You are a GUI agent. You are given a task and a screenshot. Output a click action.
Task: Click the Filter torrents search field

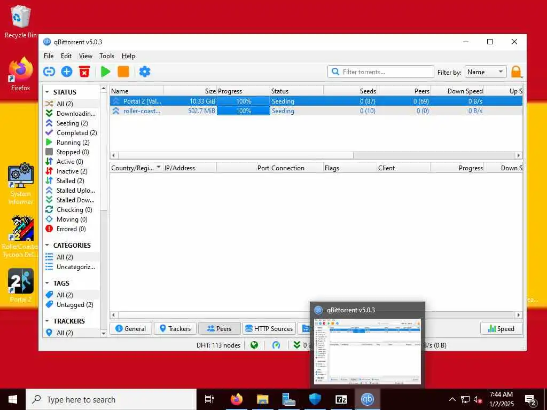tap(380, 72)
